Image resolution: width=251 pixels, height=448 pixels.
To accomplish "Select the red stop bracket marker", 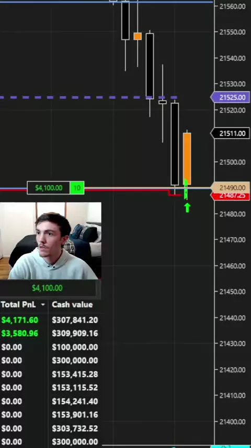I will click(x=174, y=194).
